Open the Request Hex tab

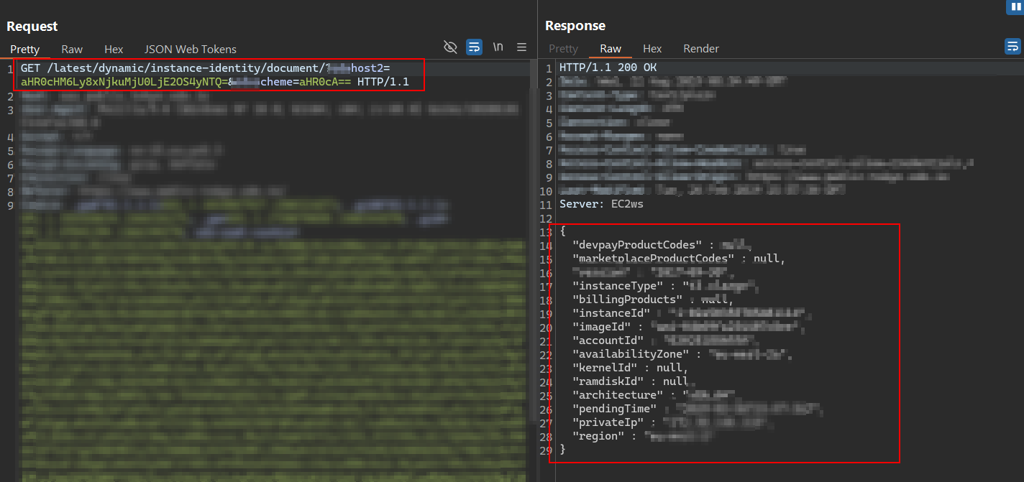(x=114, y=50)
